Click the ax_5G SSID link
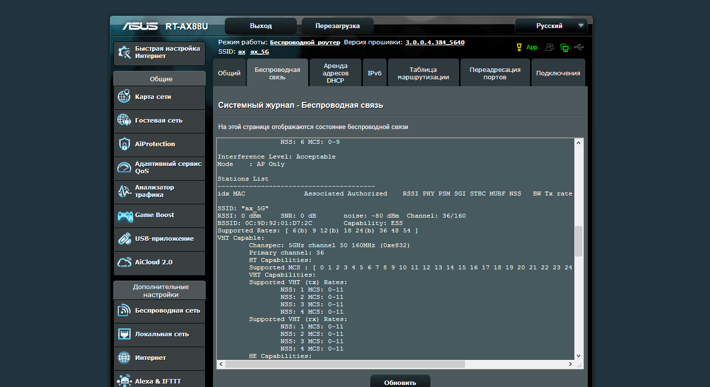The image size is (710, 387). pos(259,52)
